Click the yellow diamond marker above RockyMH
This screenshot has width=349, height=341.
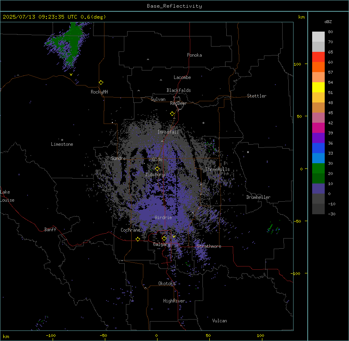pyautogui.click(x=101, y=83)
